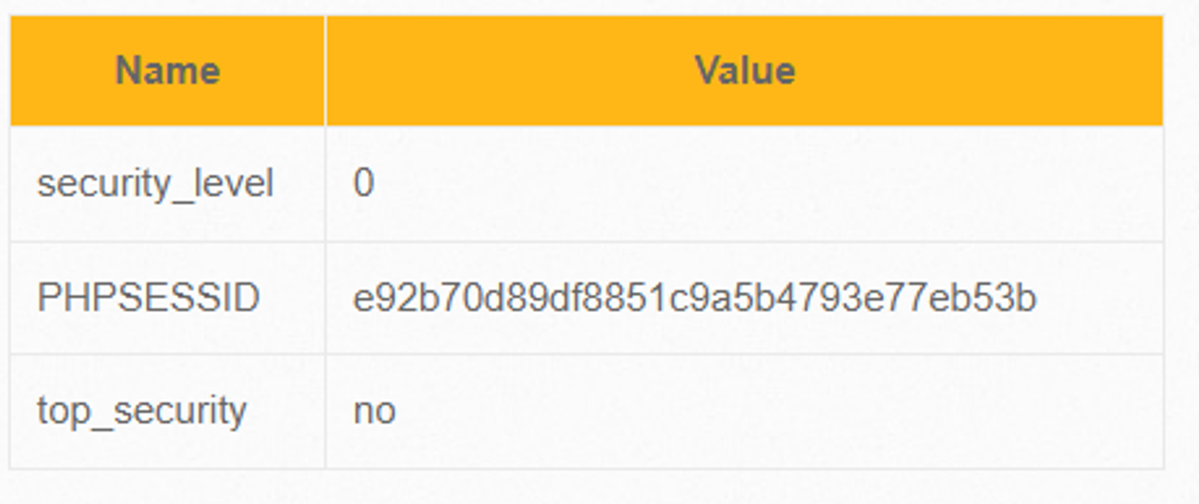
Task: Click empty space after the PHPSESSID hash
Action: (1100, 298)
